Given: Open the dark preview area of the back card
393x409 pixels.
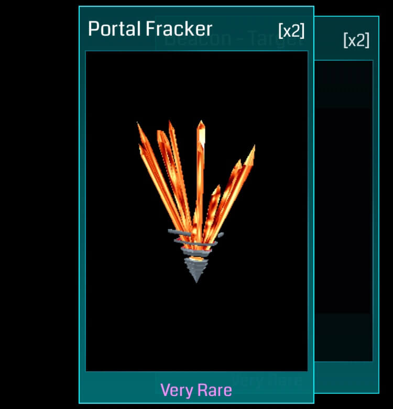Looking at the screenshot, I should [343, 211].
